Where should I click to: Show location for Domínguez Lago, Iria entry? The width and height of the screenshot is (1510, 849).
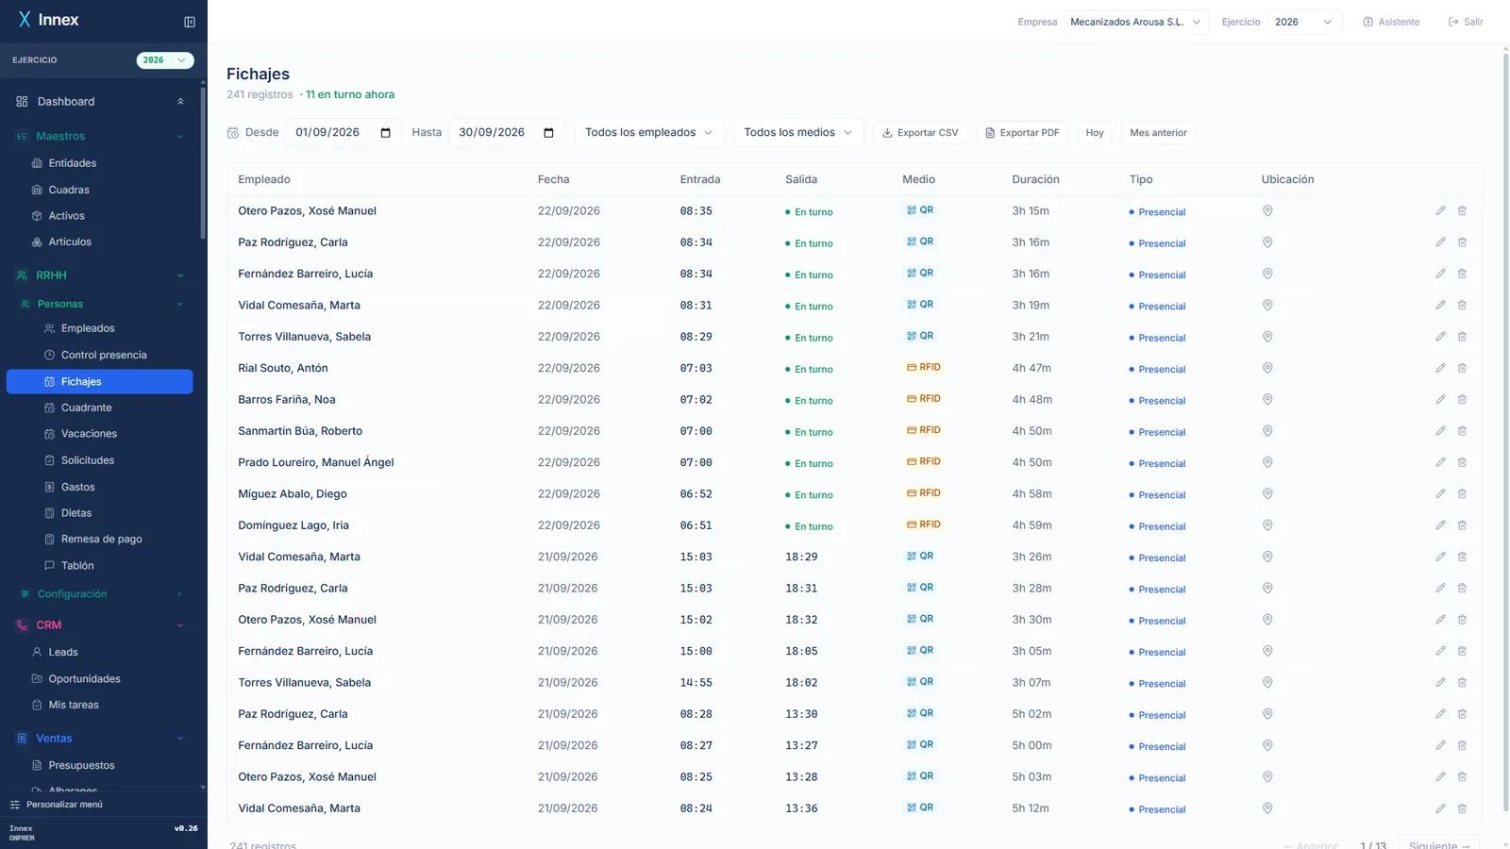point(1267,525)
